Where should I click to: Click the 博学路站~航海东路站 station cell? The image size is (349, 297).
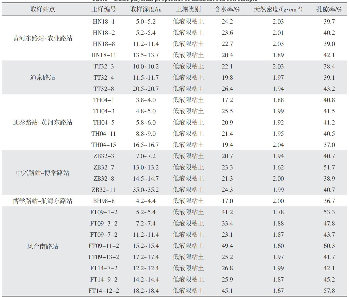point(42,201)
